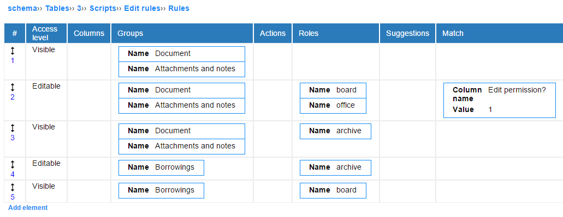
Task: Click the Add element link
Action: tap(28, 208)
